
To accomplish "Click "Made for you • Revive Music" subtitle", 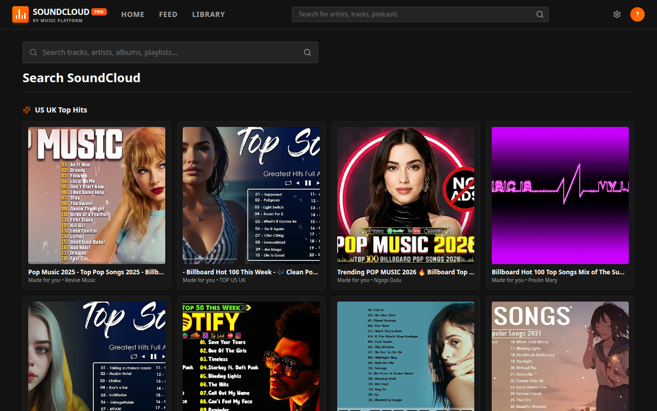I will pos(62,280).
